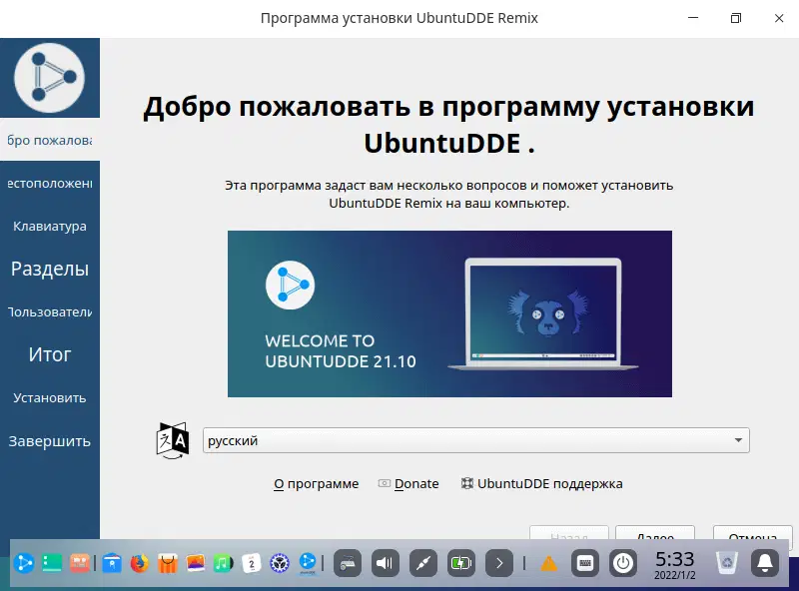The width and height of the screenshot is (799, 591).
Task: Select the Пользователи sidebar step
Action: click(x=50, y=311)
